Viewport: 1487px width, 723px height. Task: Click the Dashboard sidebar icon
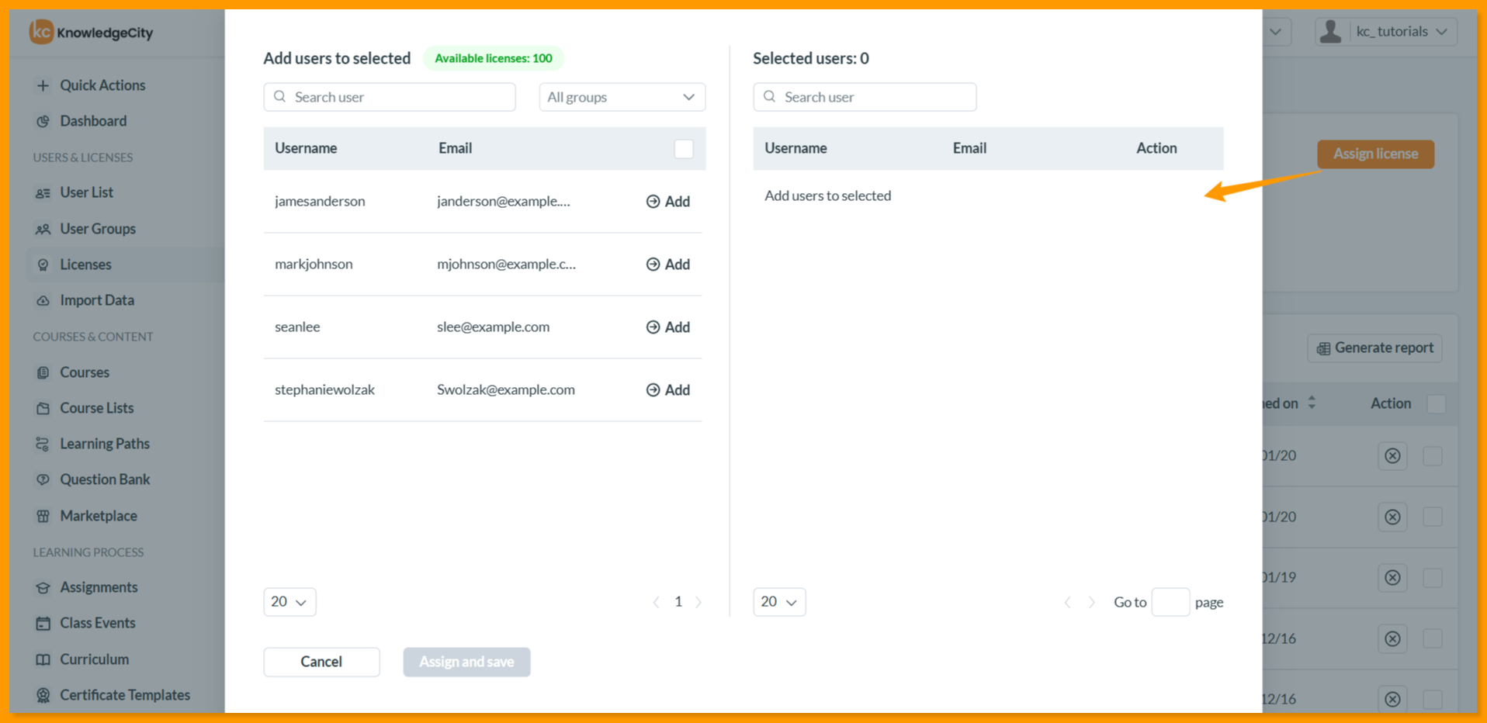click(x=43, y=121)
